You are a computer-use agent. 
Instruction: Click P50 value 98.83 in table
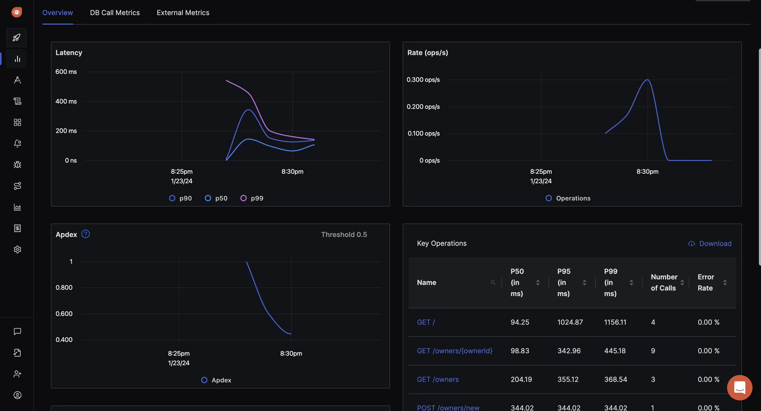click(520, 351)
